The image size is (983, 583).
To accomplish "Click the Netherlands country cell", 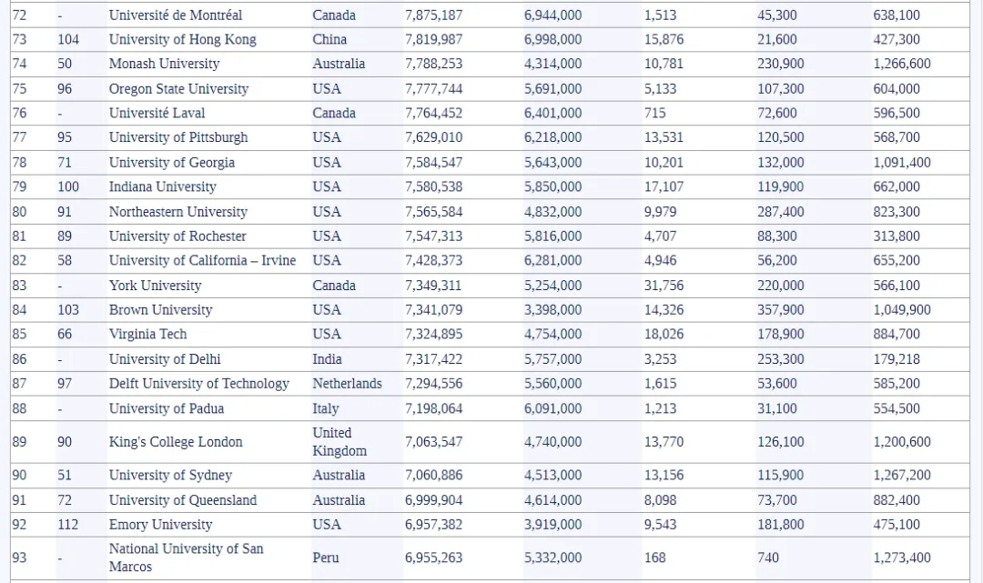I will point(347,384).
